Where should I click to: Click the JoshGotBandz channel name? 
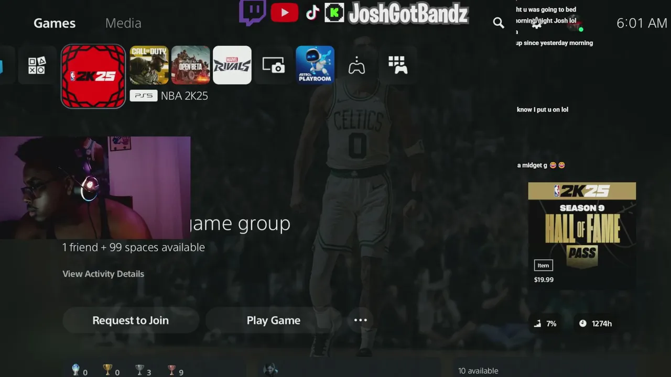click(x=408, y=14)
